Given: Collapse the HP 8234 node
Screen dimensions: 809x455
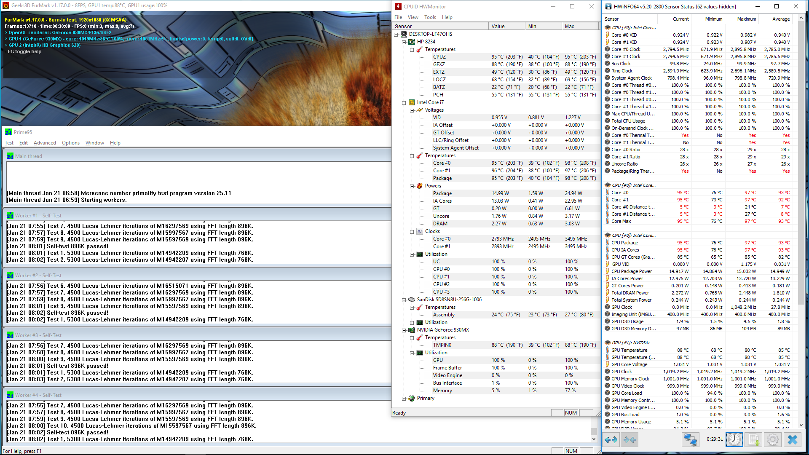Looking at the screenshot, I should tap(404, 42).
